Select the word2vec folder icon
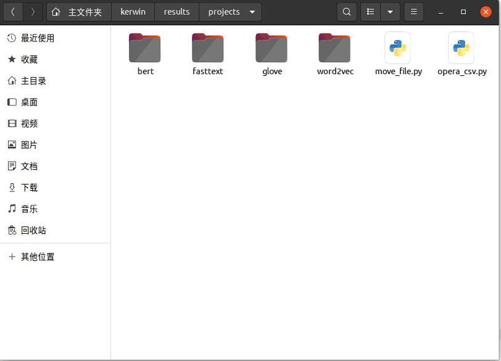The image size is (501, 361). (334, 48)
